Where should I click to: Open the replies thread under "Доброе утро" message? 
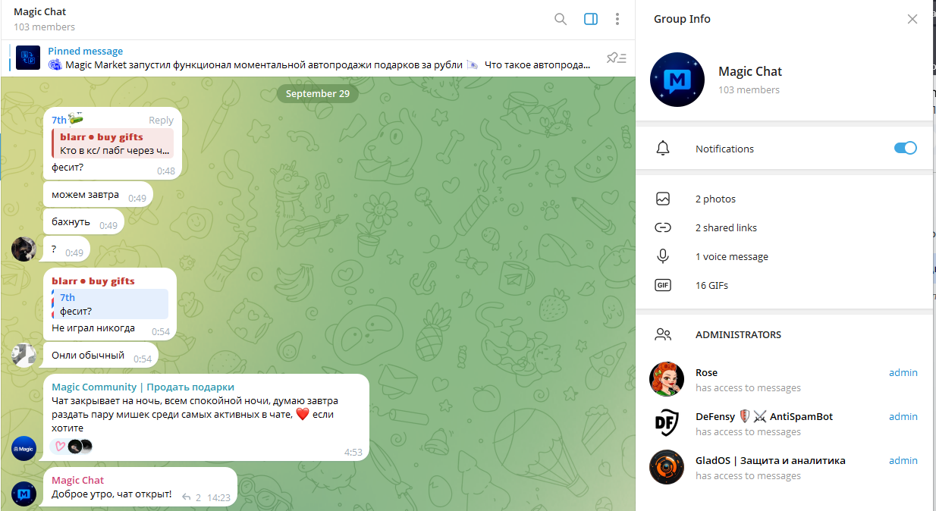191,498
